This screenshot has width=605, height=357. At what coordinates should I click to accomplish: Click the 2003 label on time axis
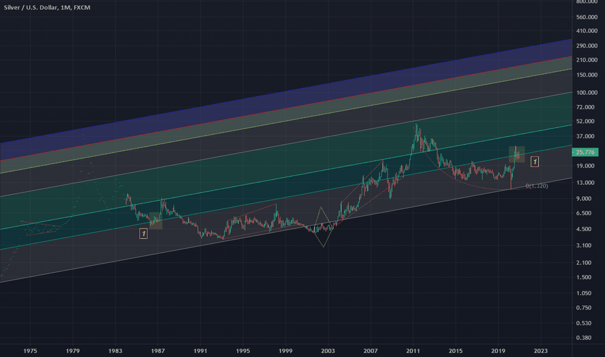point(328,351)
